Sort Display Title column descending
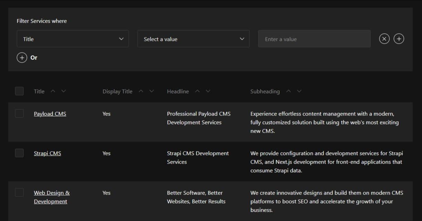This screenshot has width=422, height=221. 152,91
